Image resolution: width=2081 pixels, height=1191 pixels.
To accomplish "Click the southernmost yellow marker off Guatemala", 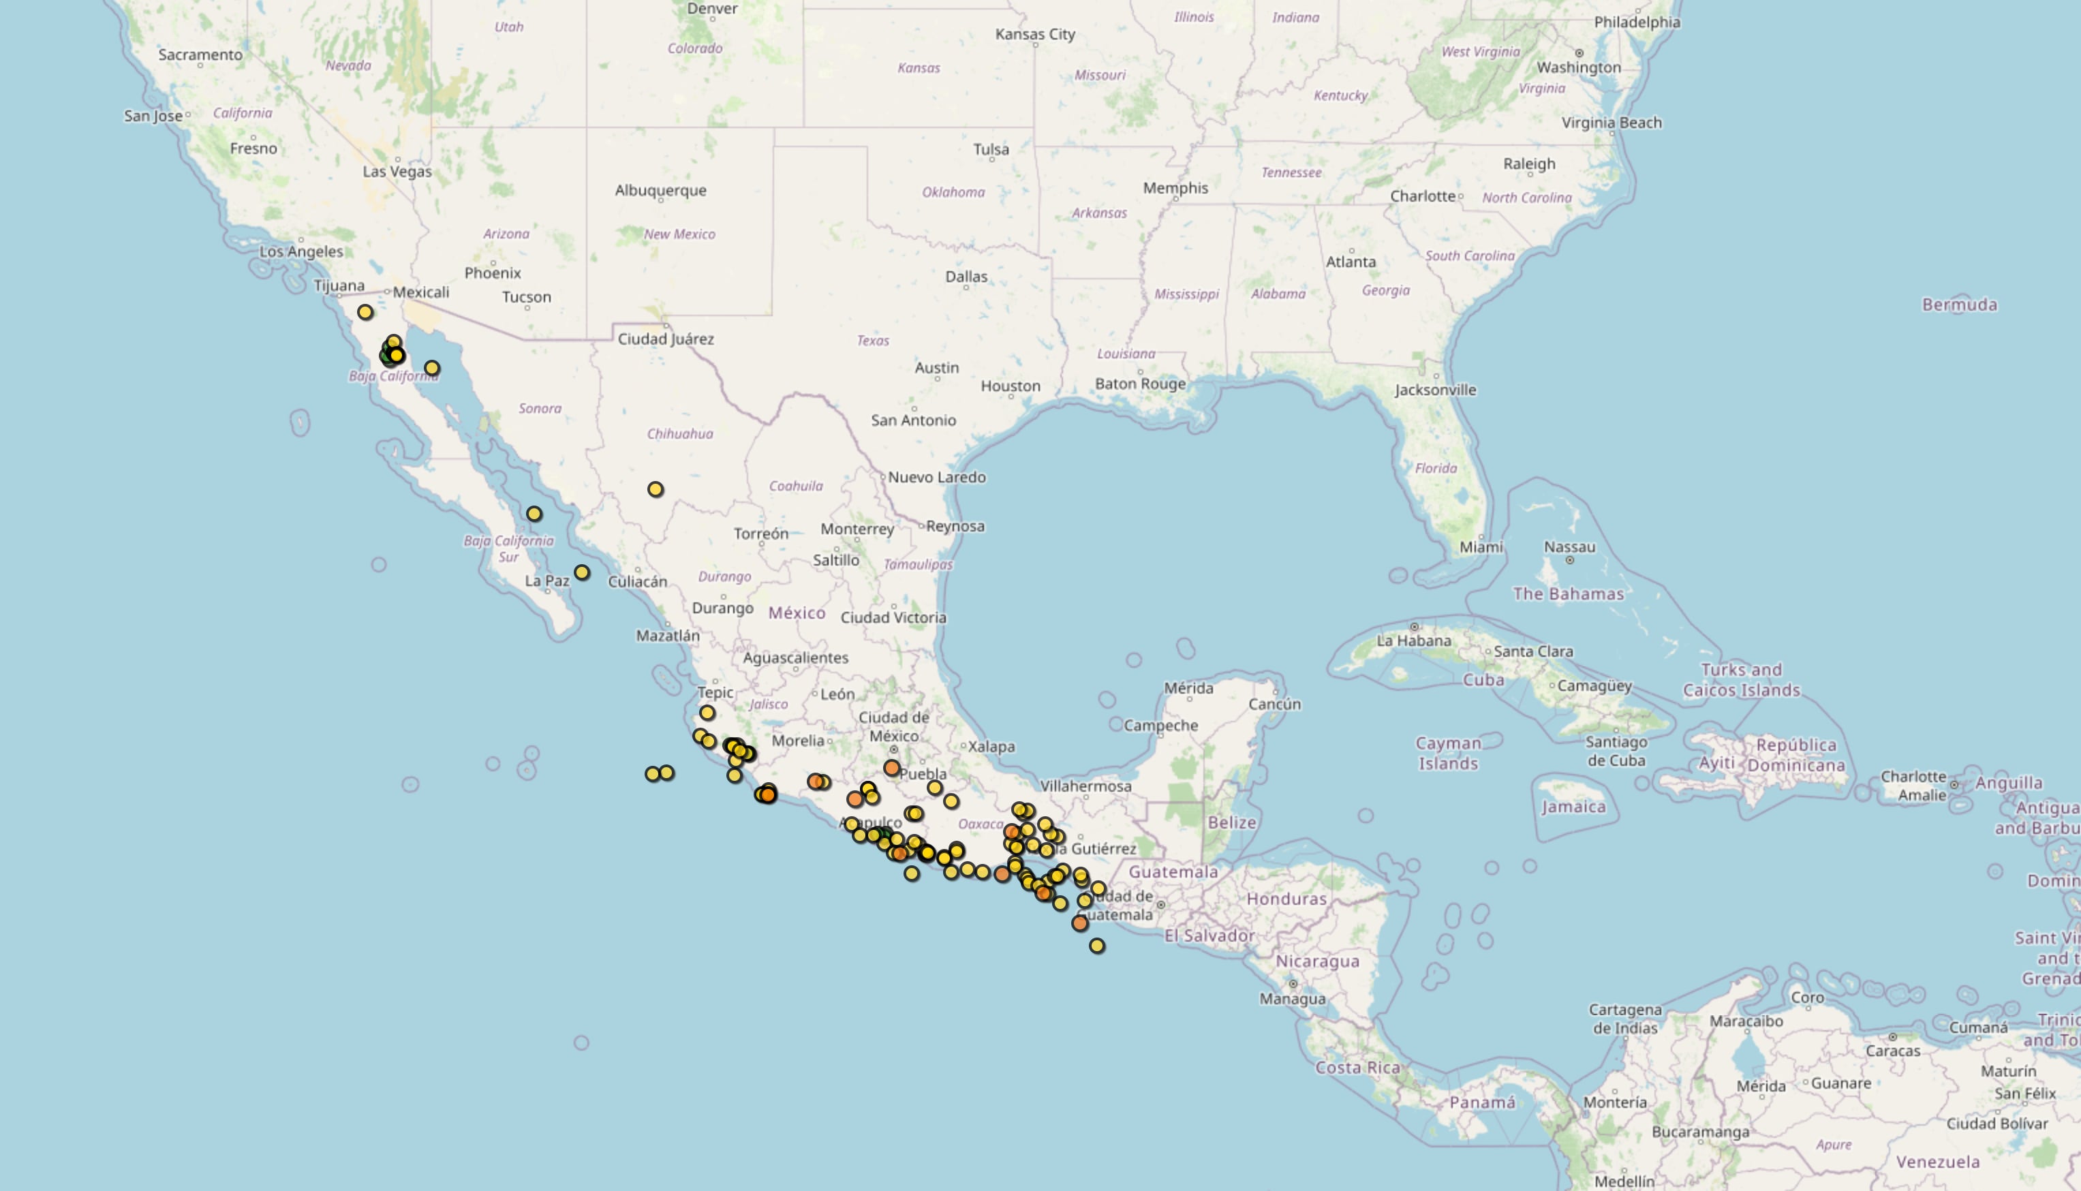I will click(1097, 946).
